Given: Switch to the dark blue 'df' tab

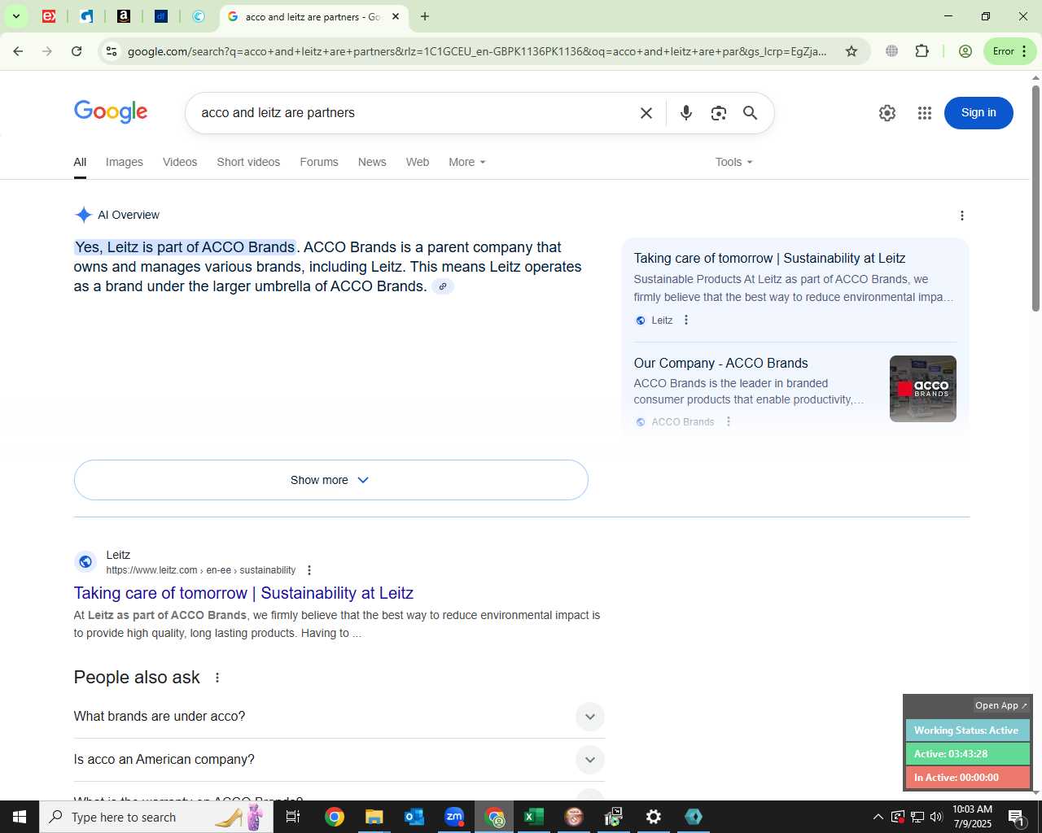Looking at the screenshot, I should pos(161,16).
